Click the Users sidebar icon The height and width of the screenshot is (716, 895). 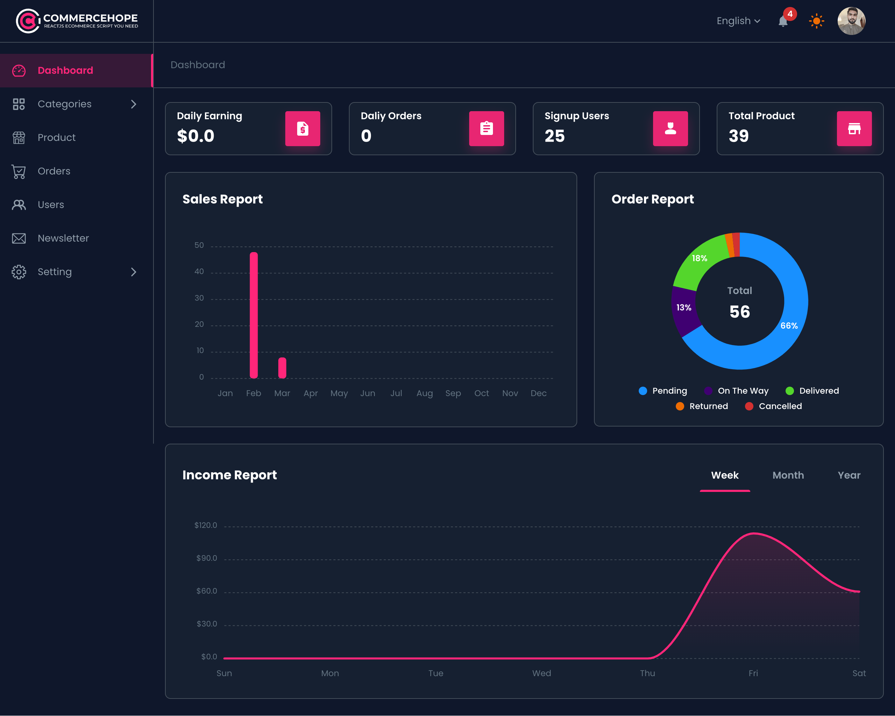click(x=19, y=205)
